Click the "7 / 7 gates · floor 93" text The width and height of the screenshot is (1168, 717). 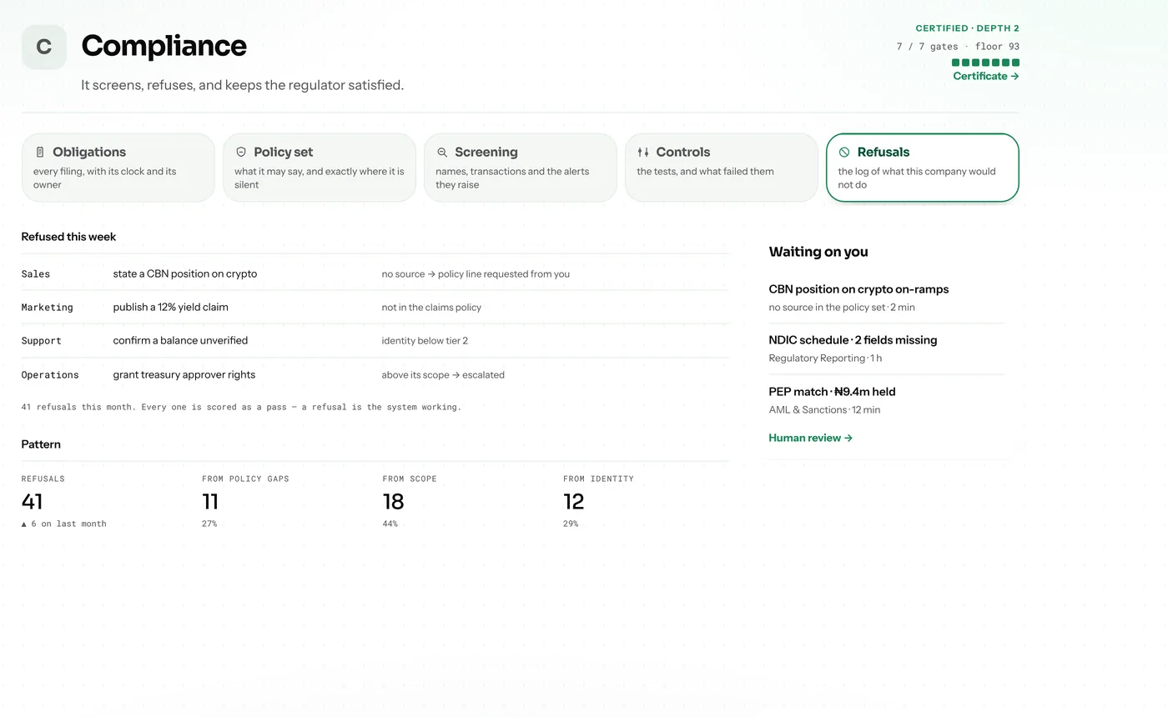958,47
